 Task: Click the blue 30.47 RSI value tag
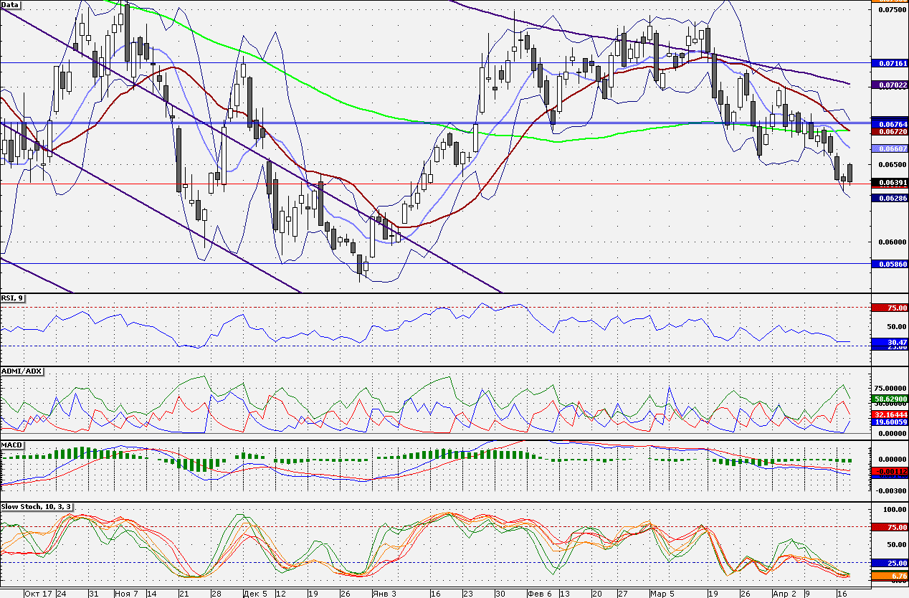tap(890, 343)
